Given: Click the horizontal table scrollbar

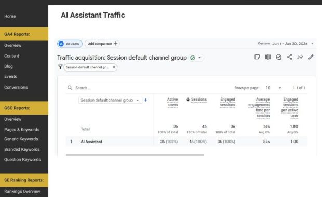Looking at the screenshot, I should coord(135,155).
